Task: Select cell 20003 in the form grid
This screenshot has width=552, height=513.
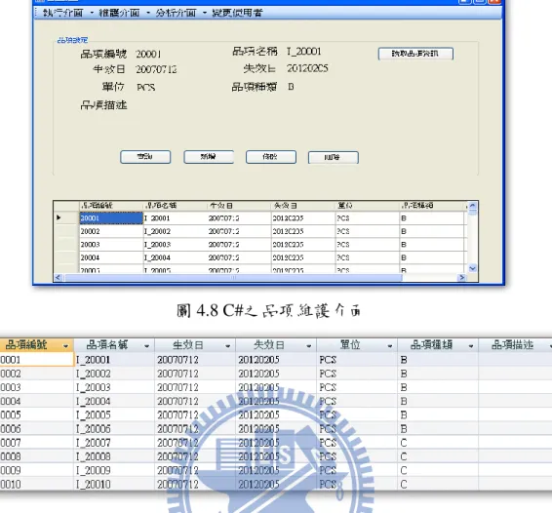Action: pos(111,245)
